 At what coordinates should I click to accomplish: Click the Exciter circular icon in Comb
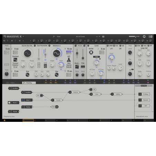click(x=91, y=52)
